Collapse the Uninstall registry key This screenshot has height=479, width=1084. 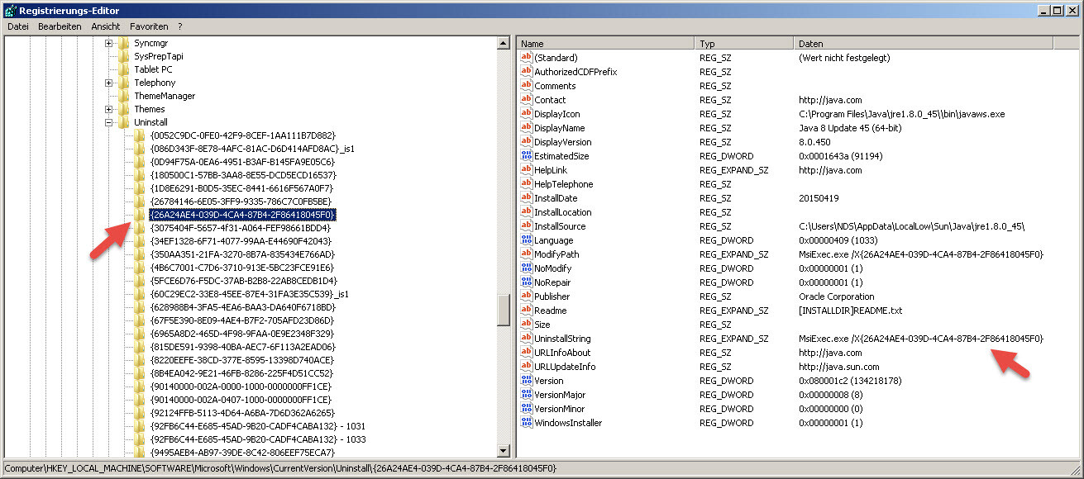pos(109,122)
